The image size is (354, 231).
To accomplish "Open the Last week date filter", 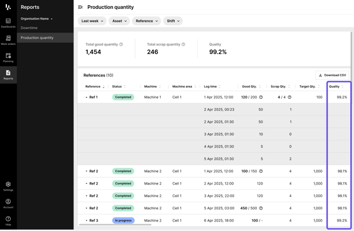I will point(92,21).
